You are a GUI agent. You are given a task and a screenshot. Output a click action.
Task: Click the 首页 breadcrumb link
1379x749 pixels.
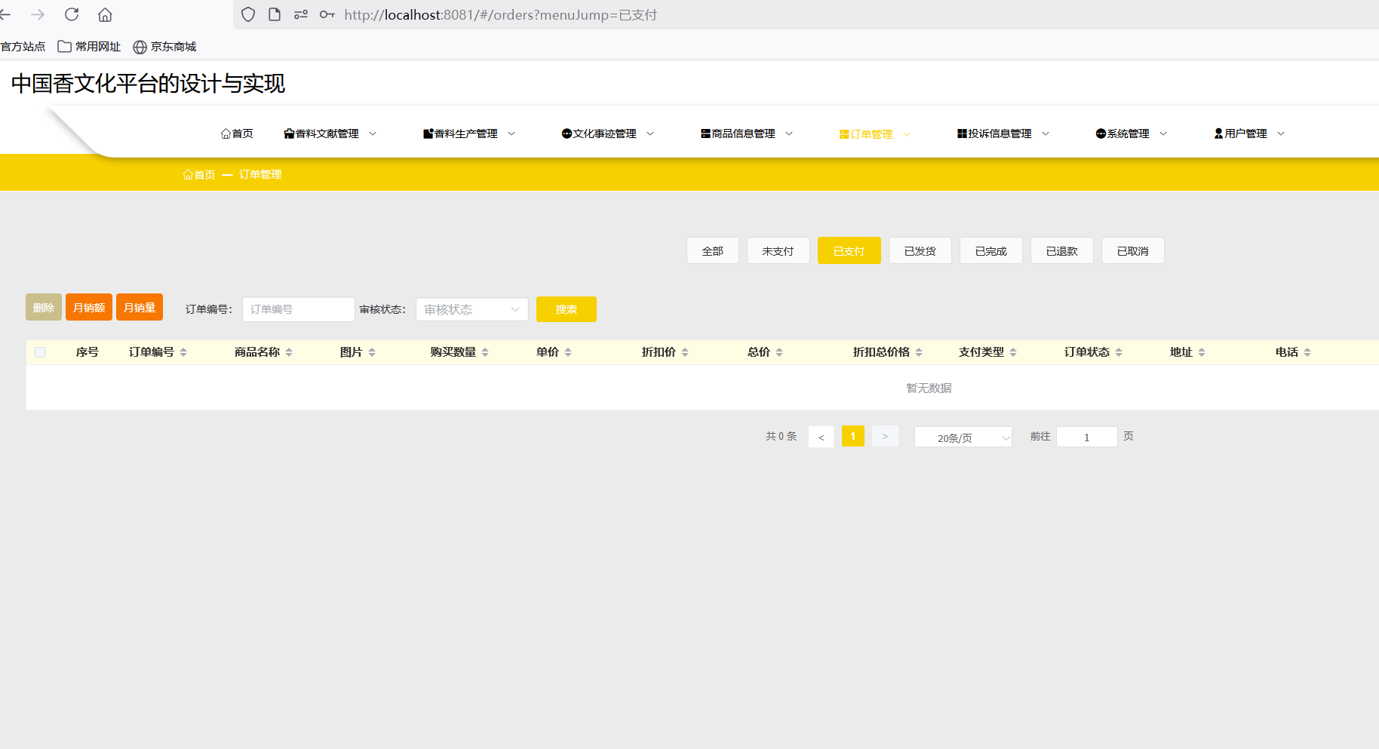[x=199, y=174]
